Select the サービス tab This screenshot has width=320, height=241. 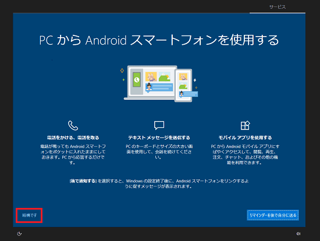pos(278,7)
